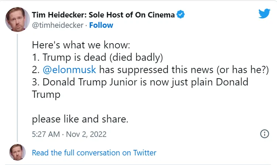
Task: Click "Read the full conversation on Twitter"
Action: click(94, 152)
